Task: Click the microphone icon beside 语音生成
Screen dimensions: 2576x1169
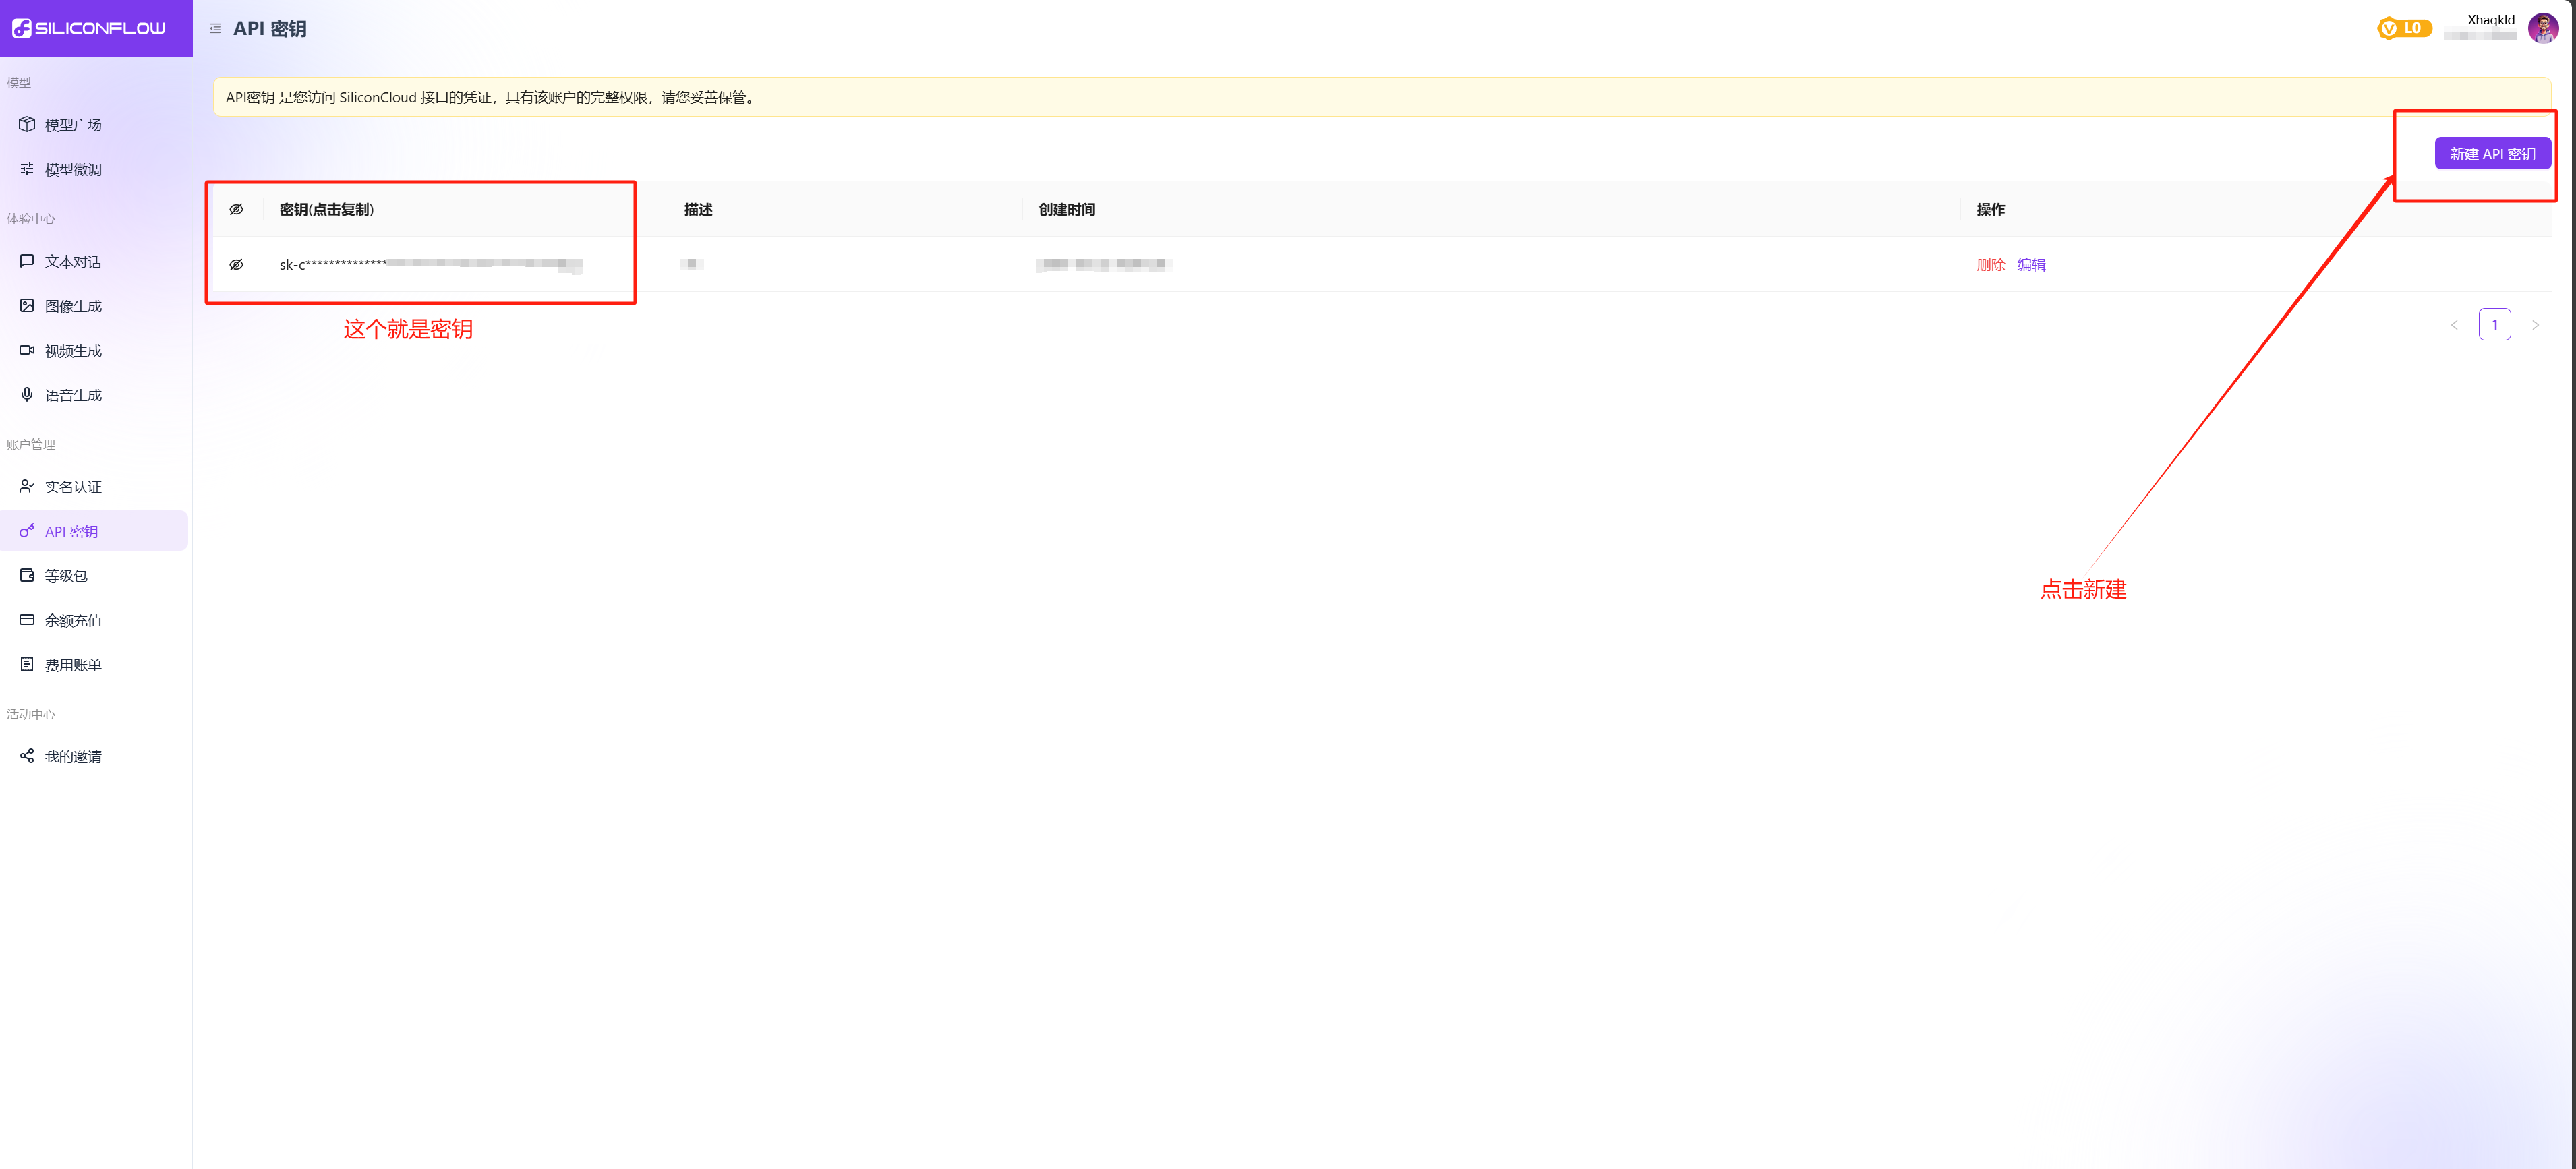Action: pyautogui.click(x=27, y=394)
